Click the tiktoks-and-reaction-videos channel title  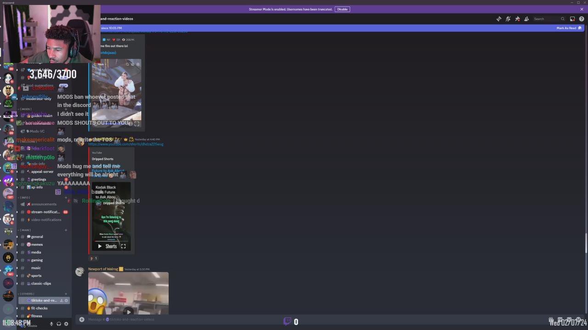click(x=117, y=19)
